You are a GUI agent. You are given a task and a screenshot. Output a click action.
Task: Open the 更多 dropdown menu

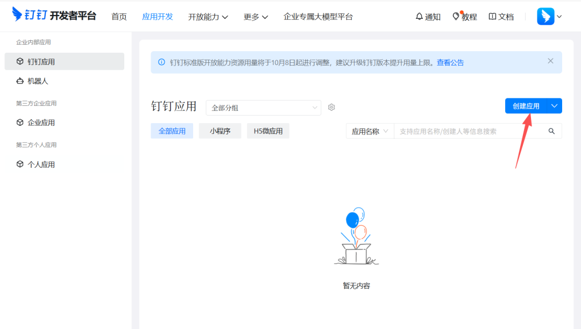click(x=256, y=17)
